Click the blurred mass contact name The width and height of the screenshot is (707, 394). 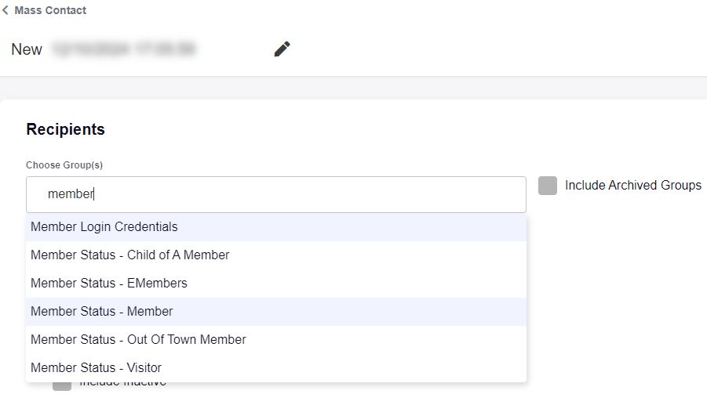(123, 49)
